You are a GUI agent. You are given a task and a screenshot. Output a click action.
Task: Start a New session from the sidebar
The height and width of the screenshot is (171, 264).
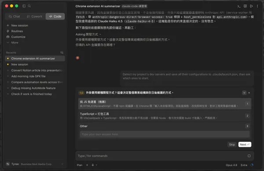coord(17,26)
